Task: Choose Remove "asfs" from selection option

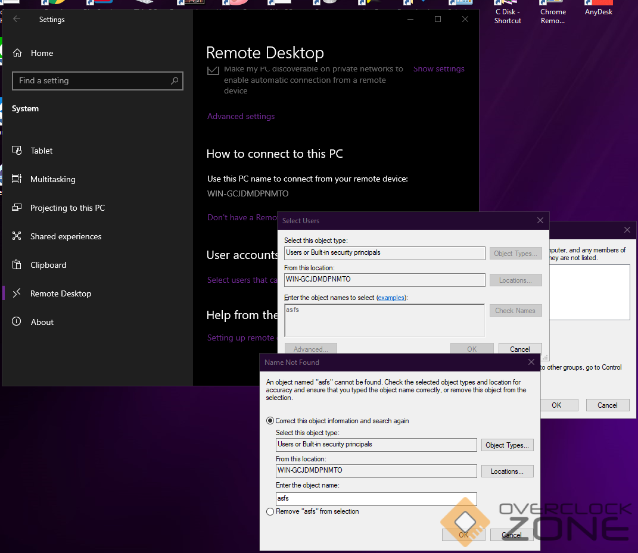Action: (x=270, y=511)
